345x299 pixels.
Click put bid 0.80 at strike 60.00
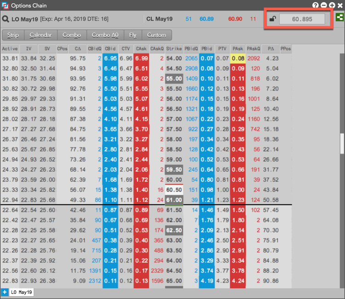[x=207, y=180]
